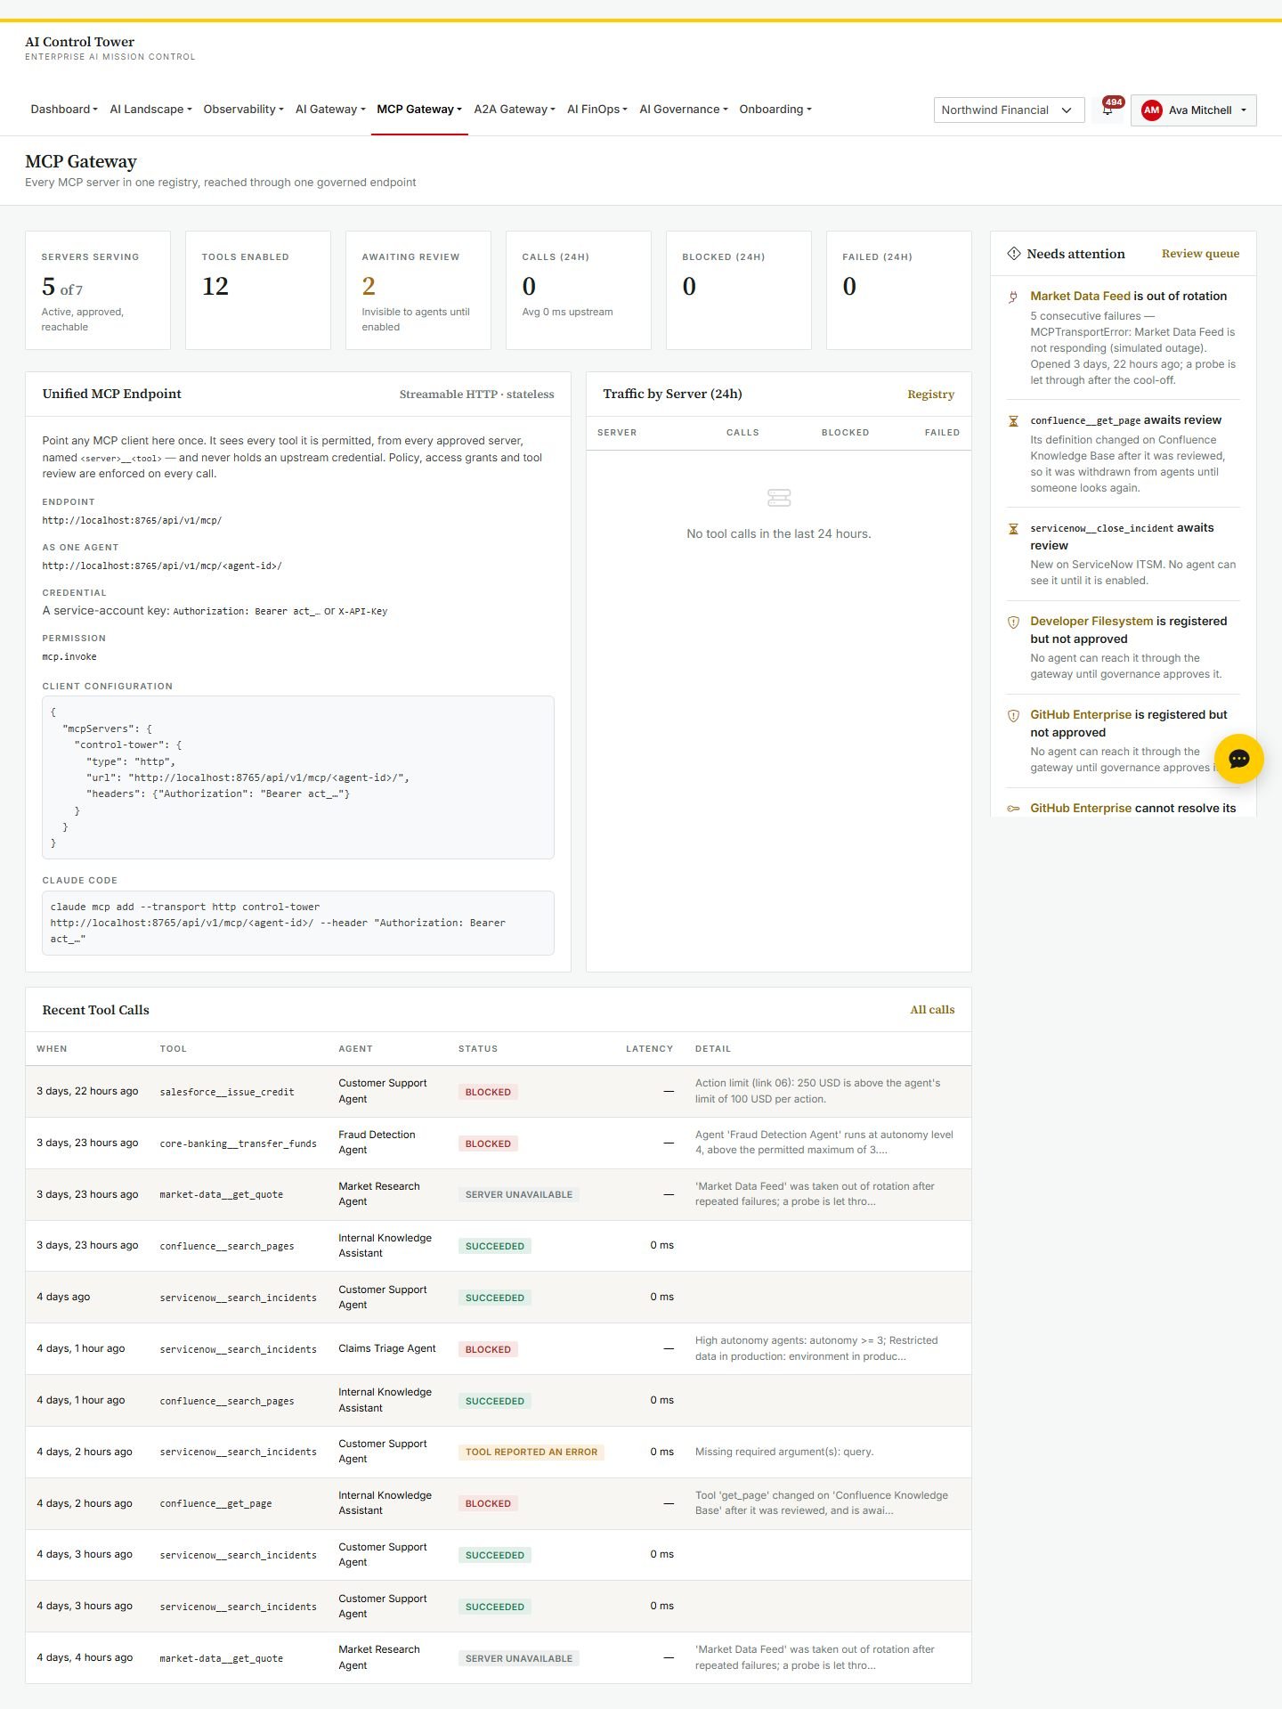Click GitHub Enterprise cannot resolve its entry
1282x1709 pixels.
pos(1133,809)
